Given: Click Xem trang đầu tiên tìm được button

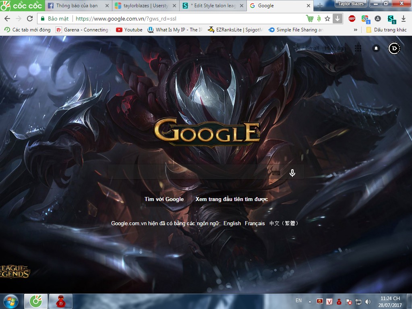Looking at the screenshot, I should pyautogui.click(x=232, y=199).
